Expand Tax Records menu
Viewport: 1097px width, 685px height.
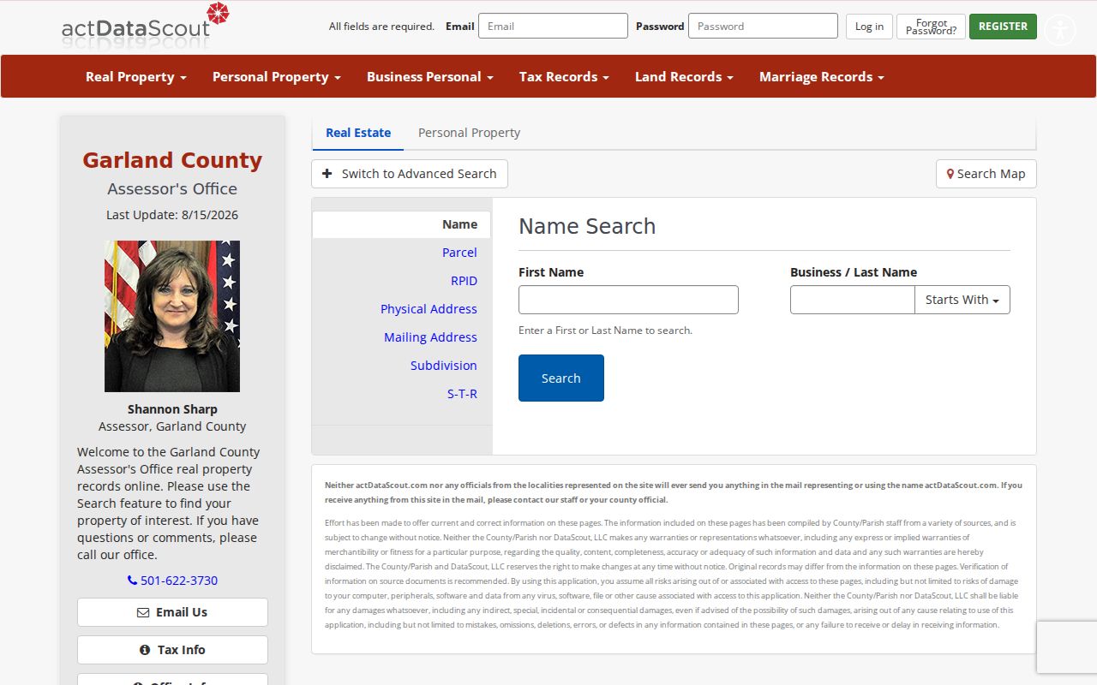pos(564,76)
